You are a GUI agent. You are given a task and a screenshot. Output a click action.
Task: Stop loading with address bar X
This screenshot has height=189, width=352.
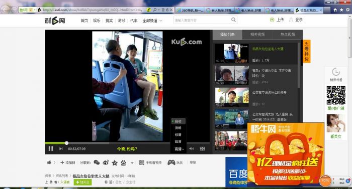(171, 10)
